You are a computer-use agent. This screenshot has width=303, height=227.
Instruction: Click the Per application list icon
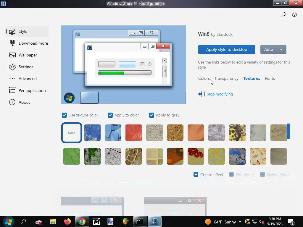(x=12, y=90)
